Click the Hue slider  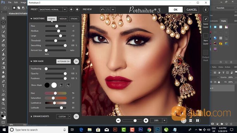click(56, 93)
